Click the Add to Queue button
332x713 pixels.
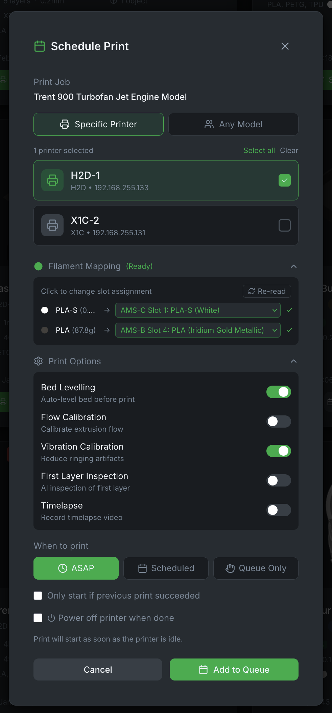pyautogui.click(x=234, y=670)
